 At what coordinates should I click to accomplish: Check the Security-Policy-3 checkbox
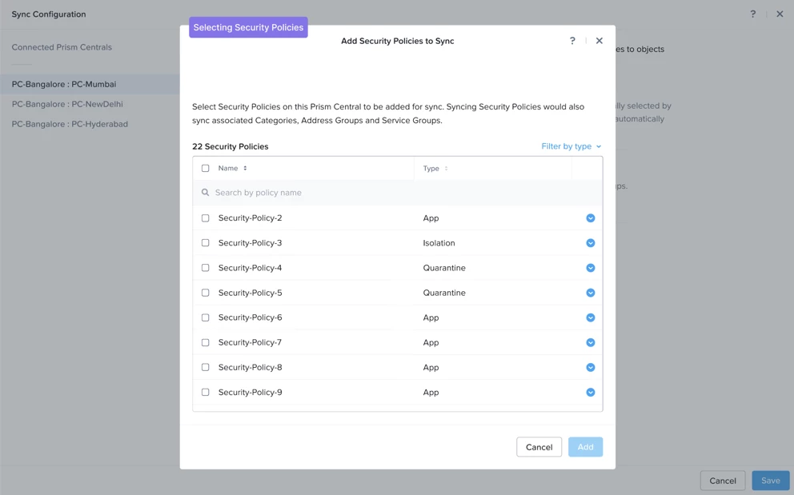pos(205,243)
